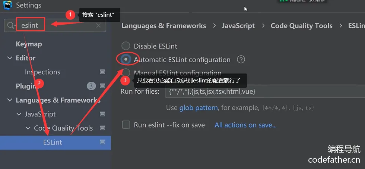Click the Code Quality Tools tree label

point(63,128)
